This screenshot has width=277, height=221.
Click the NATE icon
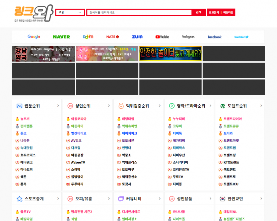[112, 36]
